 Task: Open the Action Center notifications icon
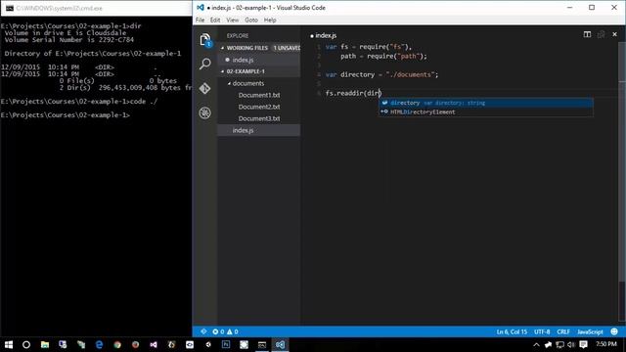coord(583,344)
